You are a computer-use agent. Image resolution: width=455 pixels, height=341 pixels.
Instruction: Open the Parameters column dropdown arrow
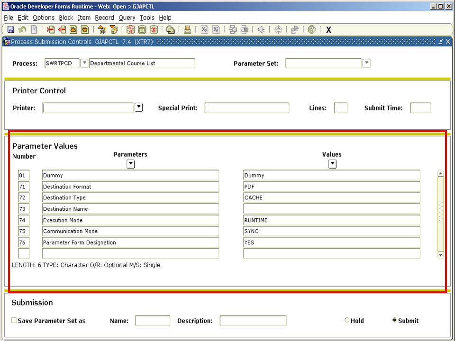coord(131,164)
